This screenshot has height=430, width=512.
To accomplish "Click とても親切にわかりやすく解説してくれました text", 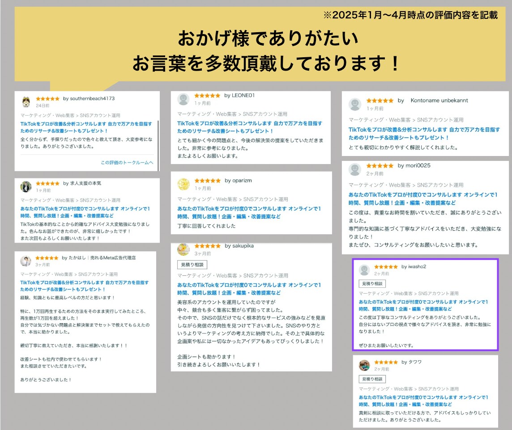I will click(403, 148).
